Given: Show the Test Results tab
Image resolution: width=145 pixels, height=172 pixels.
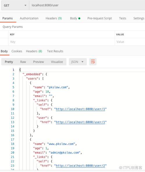Looking at the screenshot, I should (x=55, y=51).
